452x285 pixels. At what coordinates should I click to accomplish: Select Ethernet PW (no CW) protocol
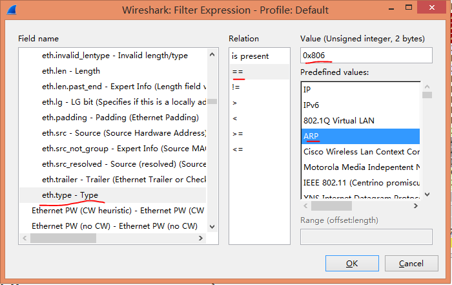pyautogui.click(x=113, y=226)
